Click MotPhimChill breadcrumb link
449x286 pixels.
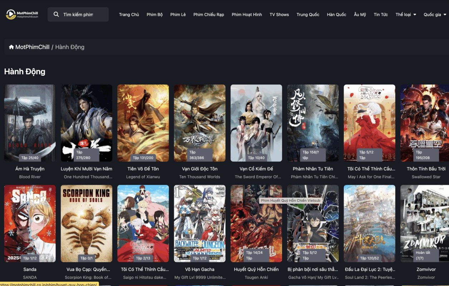[x=32, y=47]
